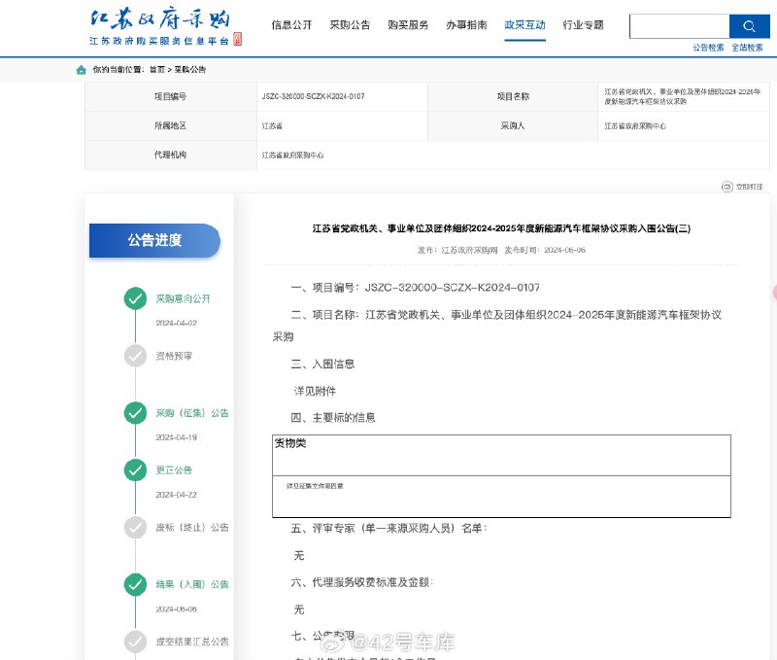Click the 公告检索 link
The width and height of the screenshot is (777, 660).
point(708,48)
